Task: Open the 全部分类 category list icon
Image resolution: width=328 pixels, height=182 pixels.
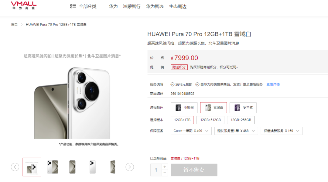Action: 73,6
